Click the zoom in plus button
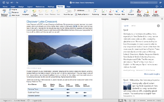164x102 pixels. [154, 101]
